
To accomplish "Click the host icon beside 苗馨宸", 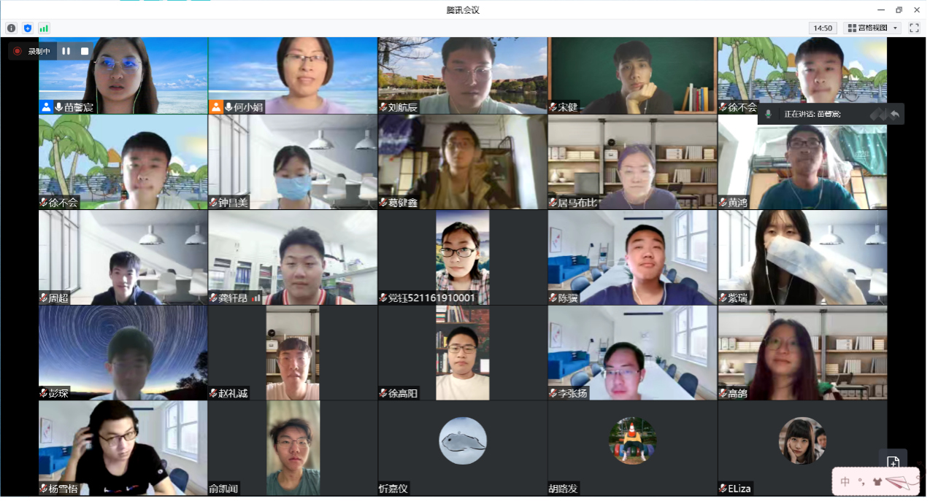I will tap(47, 107).
